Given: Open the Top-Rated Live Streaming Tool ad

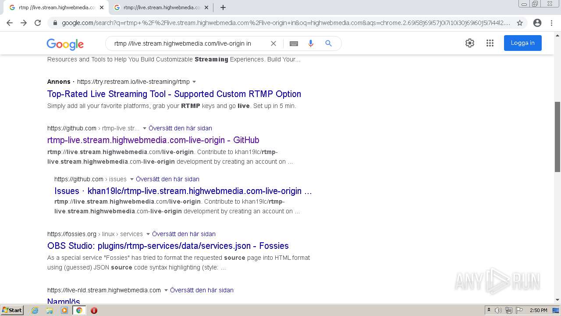Looking at the screenshot, I should 174,94.
